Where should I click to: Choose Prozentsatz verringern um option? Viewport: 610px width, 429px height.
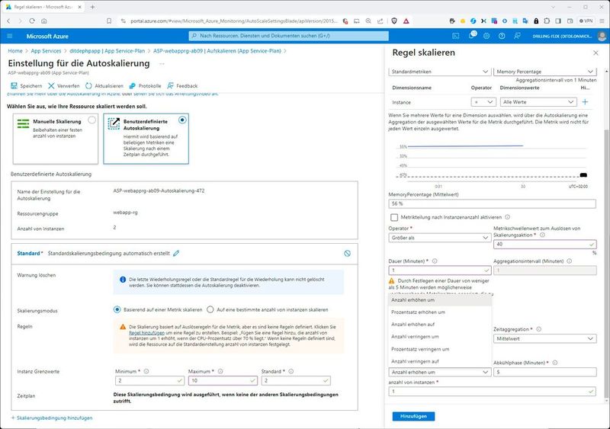(440, 349)
